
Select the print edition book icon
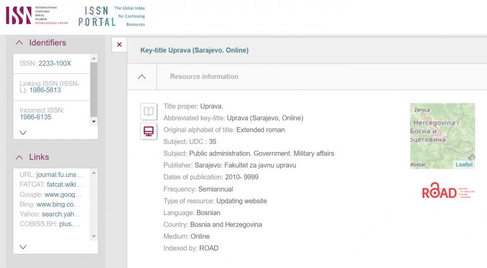click(x=149, y=112)
